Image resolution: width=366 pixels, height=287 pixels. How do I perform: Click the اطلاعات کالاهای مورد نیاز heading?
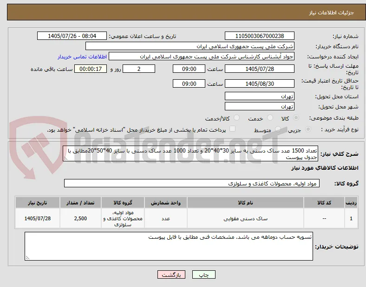point(325,168)
